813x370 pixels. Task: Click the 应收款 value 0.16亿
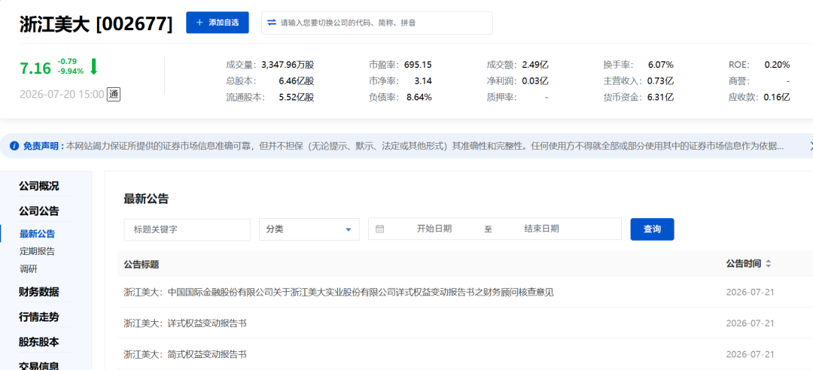click(777, 97)
